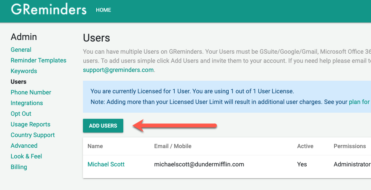The width and height of the screenshot is (371, 190).
Task: Open the Keywords admin page
Action: pyautogui.click(x=24, y=71)
